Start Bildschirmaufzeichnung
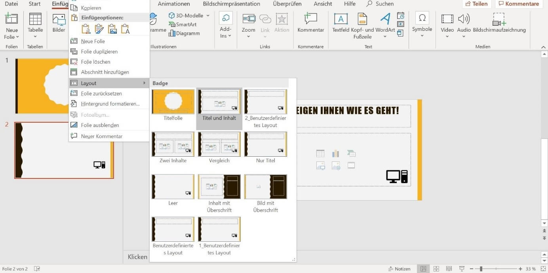Viewport: 548px width, 273px height. tap(499, 19)
